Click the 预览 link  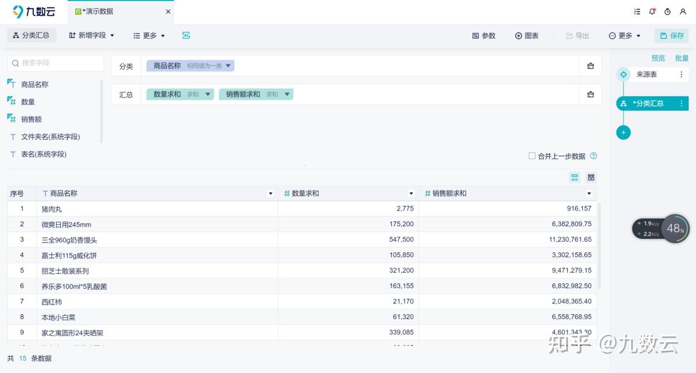pyautogui.click(x=658, y=58)
